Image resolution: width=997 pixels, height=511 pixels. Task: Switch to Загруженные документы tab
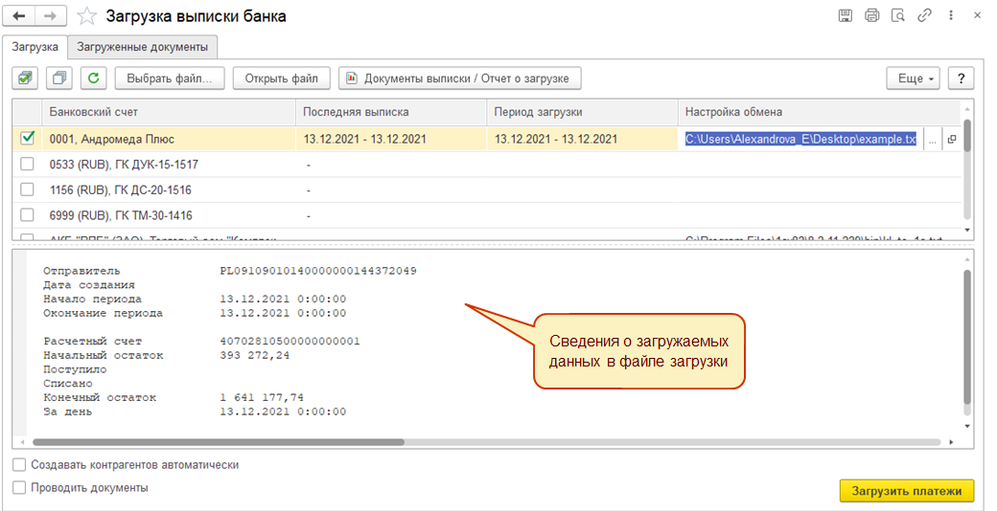click(x=143, y=47)
